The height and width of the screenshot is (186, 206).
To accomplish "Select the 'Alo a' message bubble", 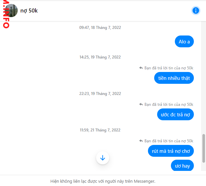I will (184, 42).
